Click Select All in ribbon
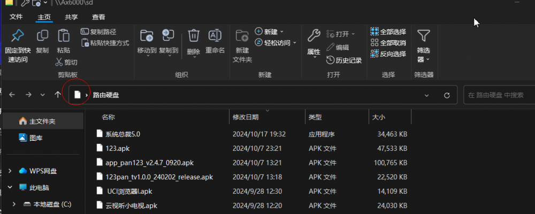 click(x=388, y=32)
